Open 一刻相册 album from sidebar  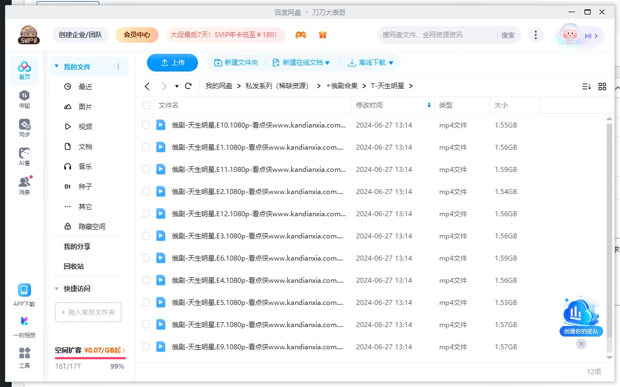pyautogui.click(x=24, y=324)
